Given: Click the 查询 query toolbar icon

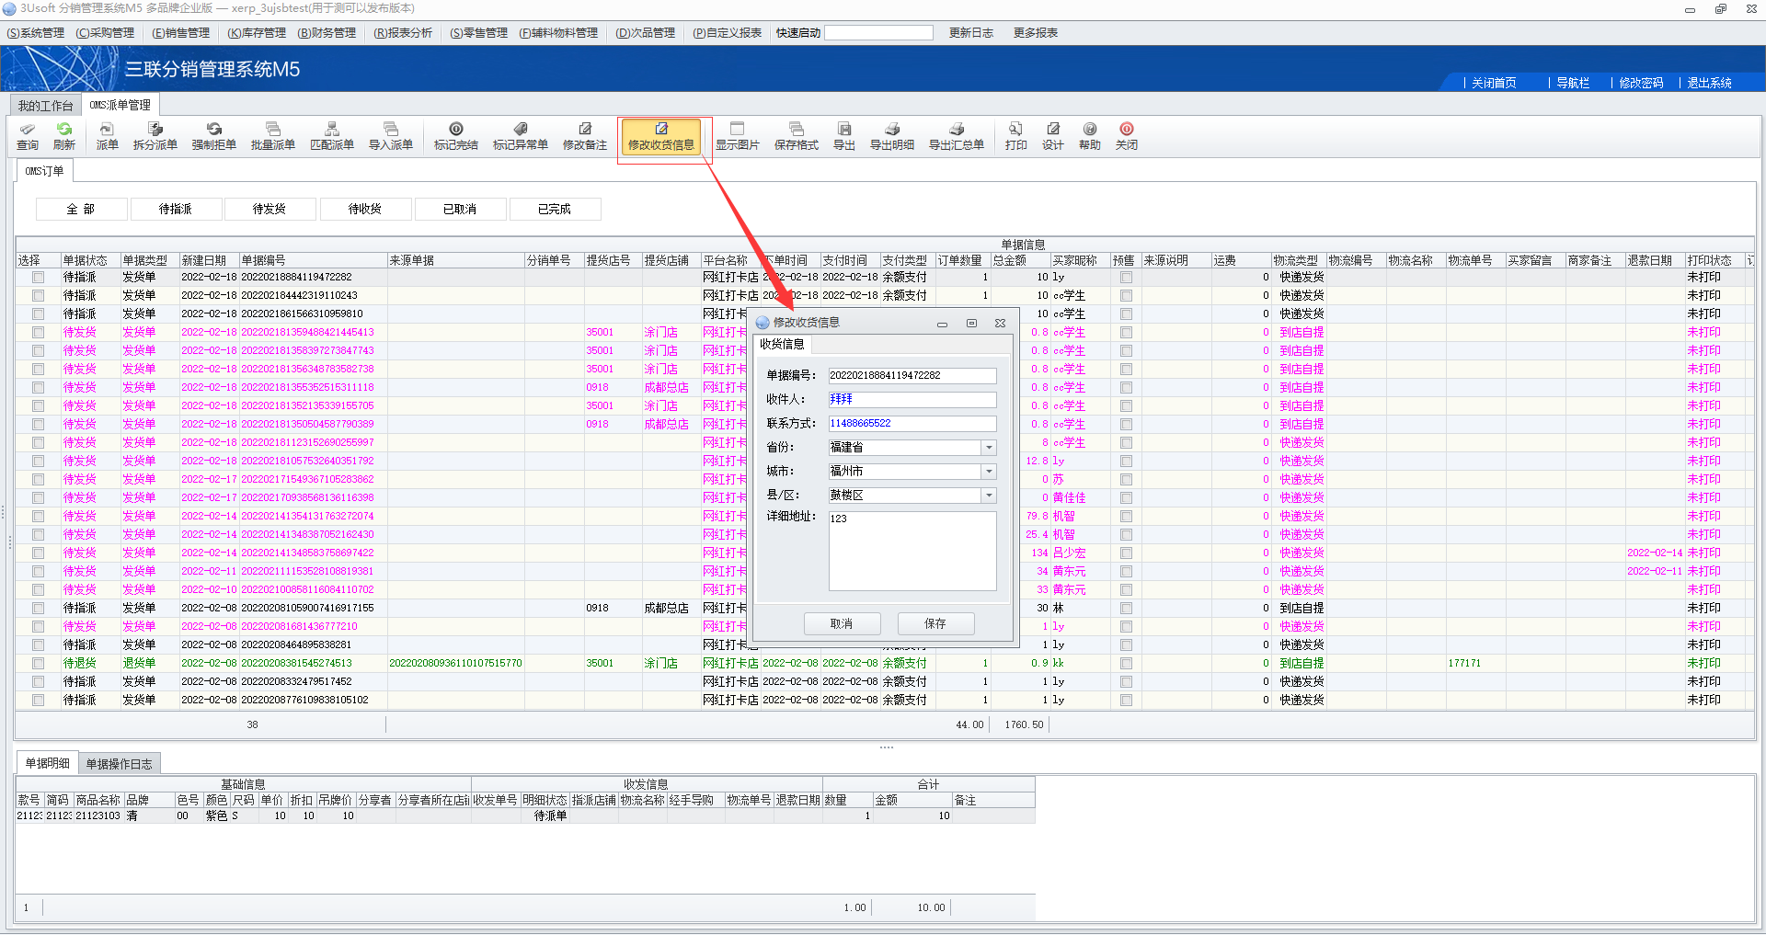Looking at the screenshot, I should click(x=28, y=136).
